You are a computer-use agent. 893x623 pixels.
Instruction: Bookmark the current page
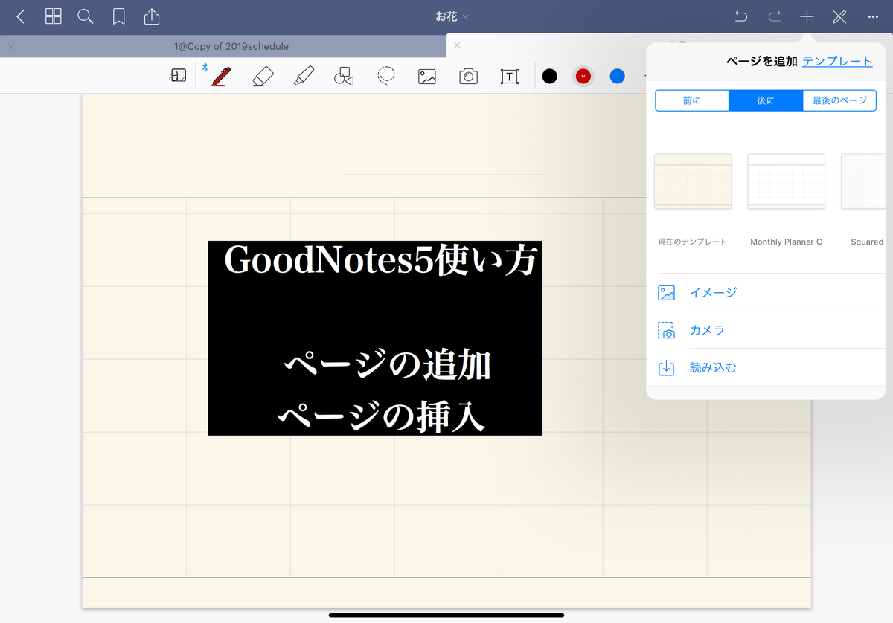119,16
